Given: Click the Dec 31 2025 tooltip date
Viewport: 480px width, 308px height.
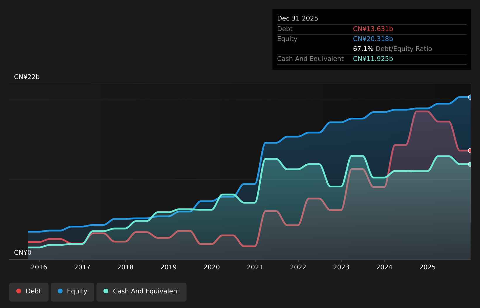Looking at the screenshot, I should pos(298,18).
